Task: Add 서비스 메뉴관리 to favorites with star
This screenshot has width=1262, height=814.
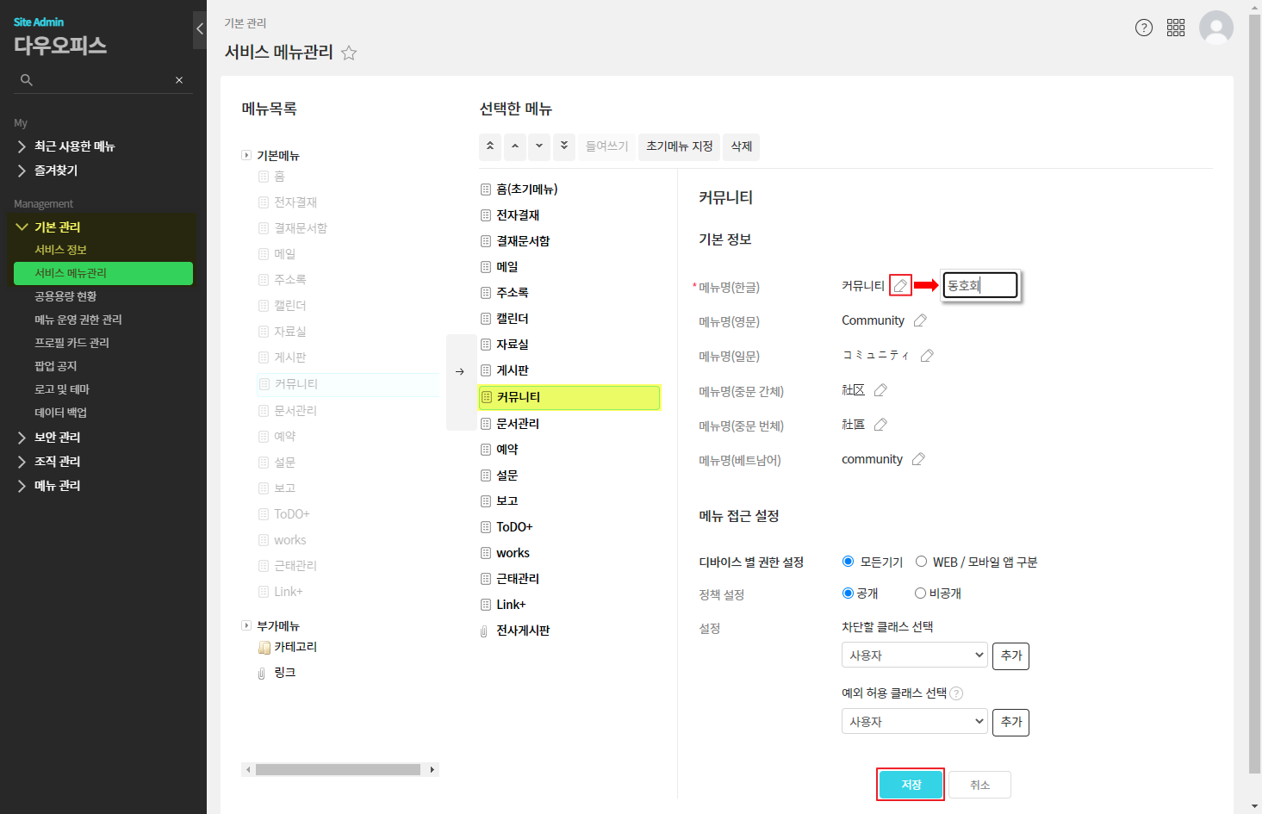Action: (349, 53)
